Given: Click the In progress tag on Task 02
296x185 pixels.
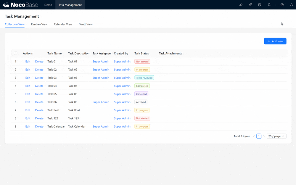Looking at the screenshot, I should (142, 70).
